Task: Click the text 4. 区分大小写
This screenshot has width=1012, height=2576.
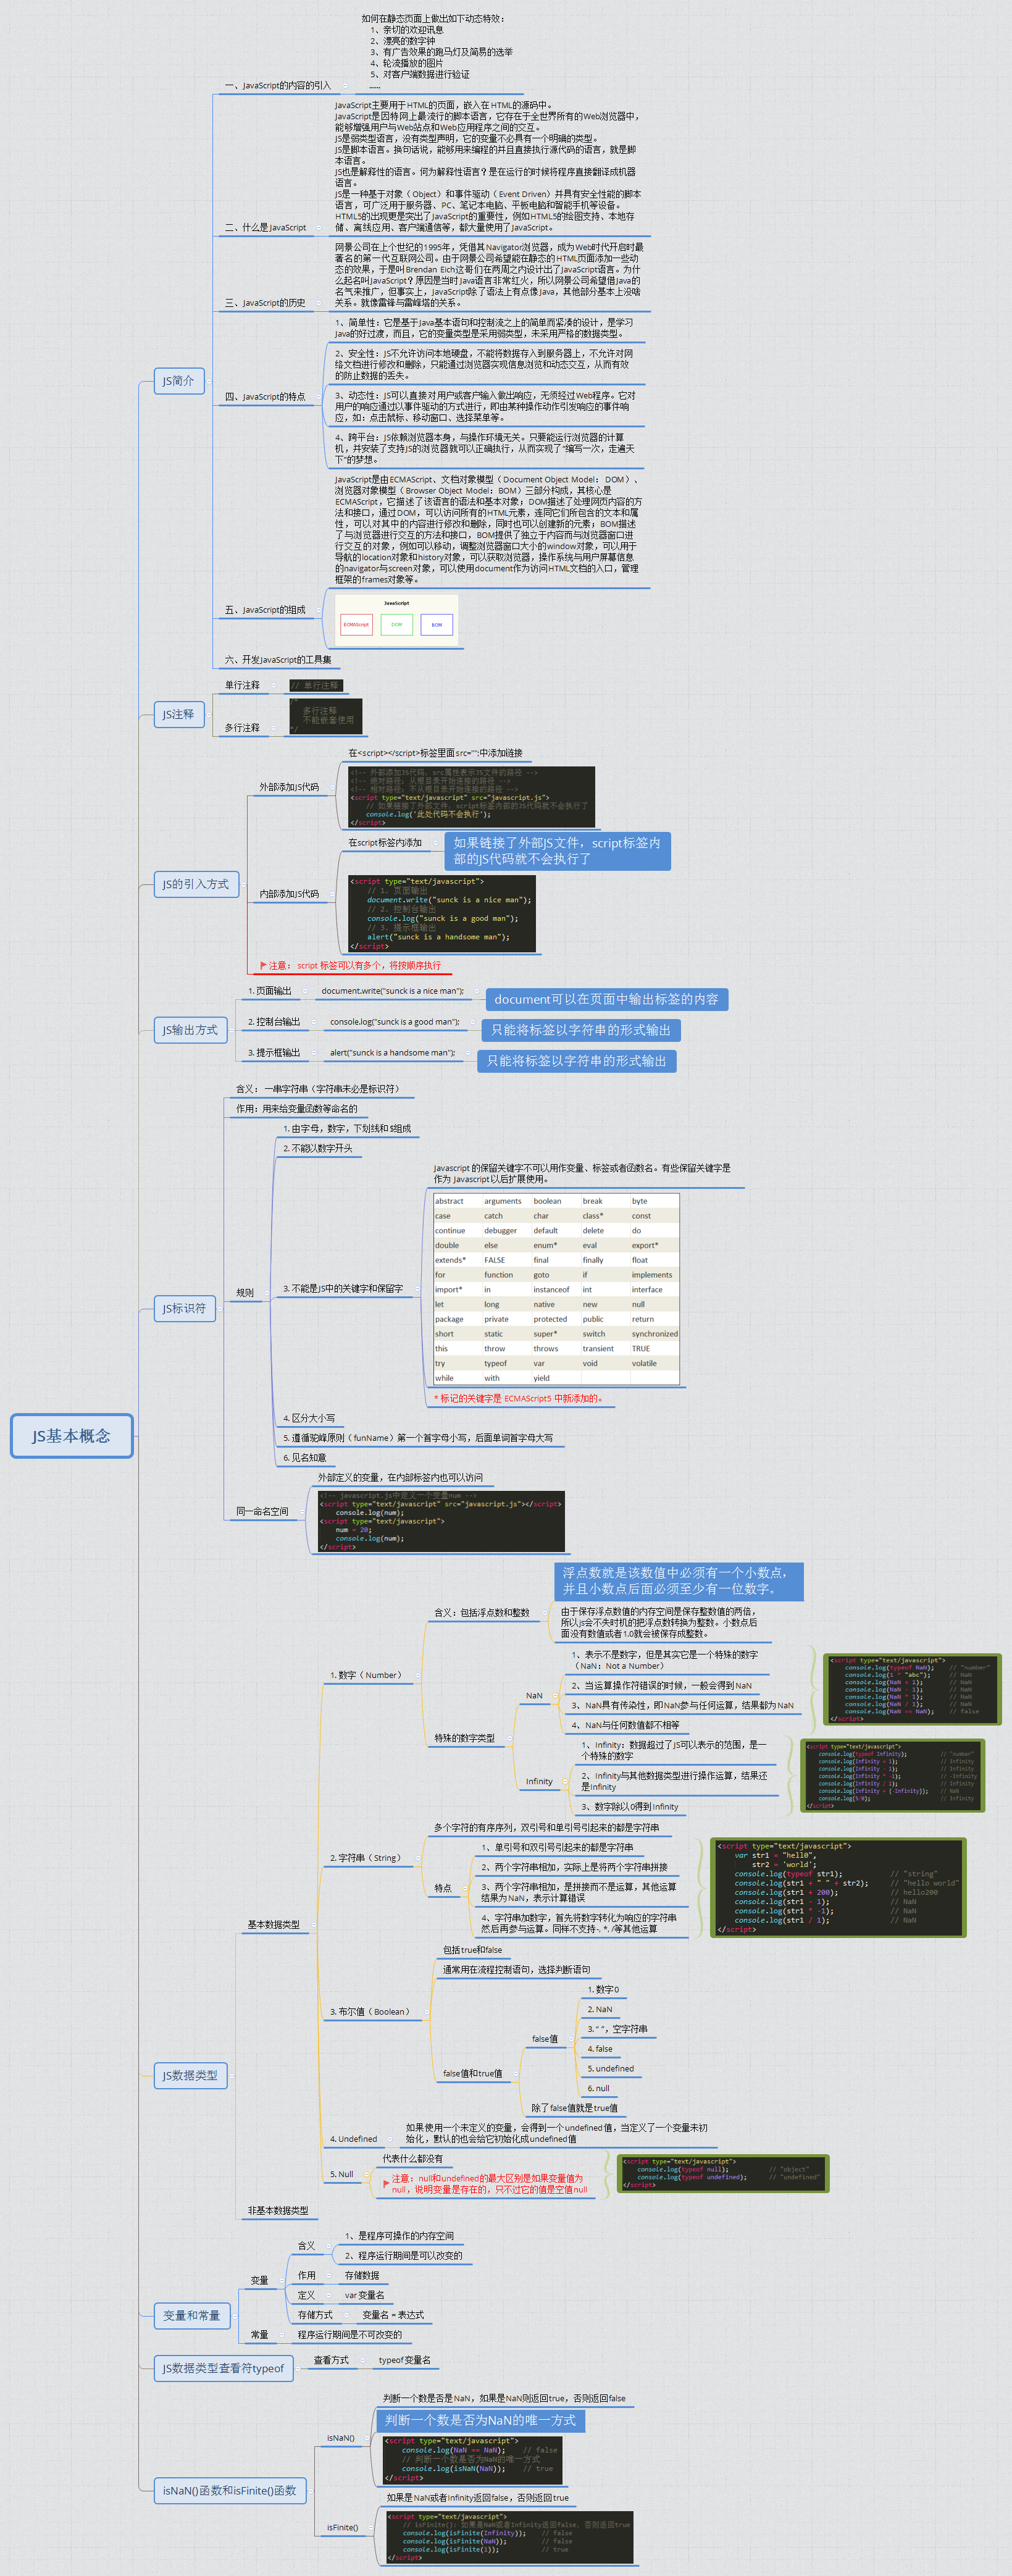Action: coord(309,1418)
